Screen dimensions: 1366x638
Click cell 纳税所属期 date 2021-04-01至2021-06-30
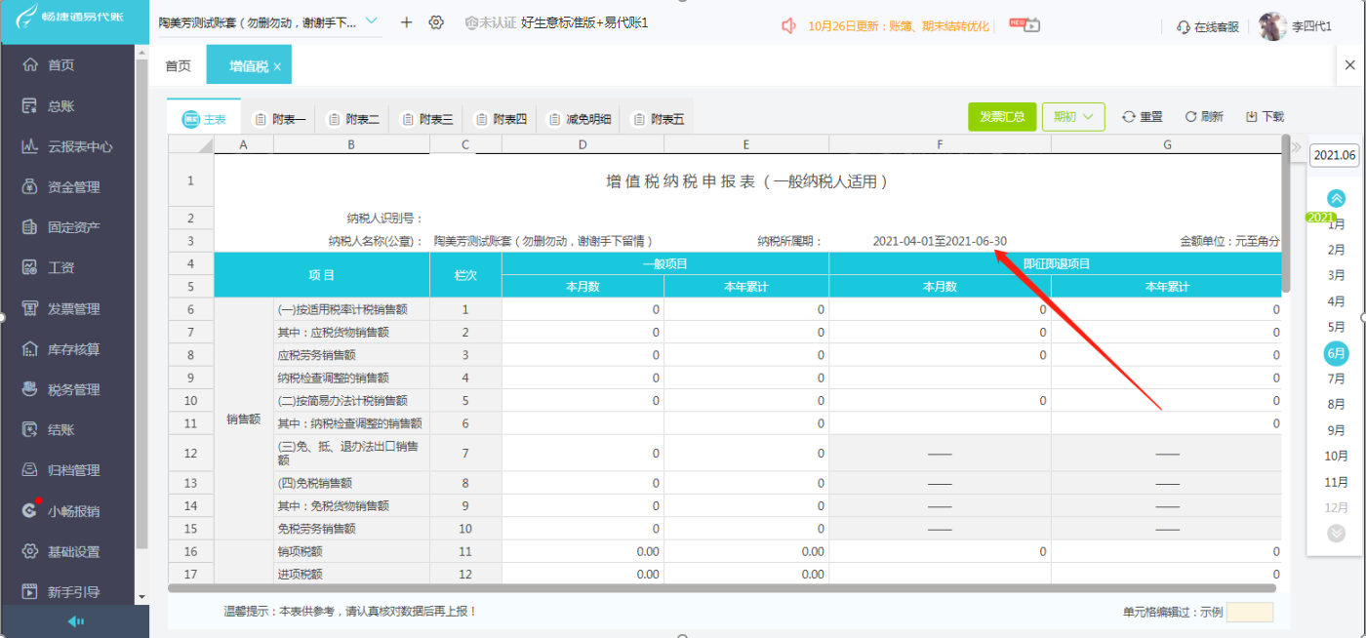pyautogui.click(x=940, y=241)
